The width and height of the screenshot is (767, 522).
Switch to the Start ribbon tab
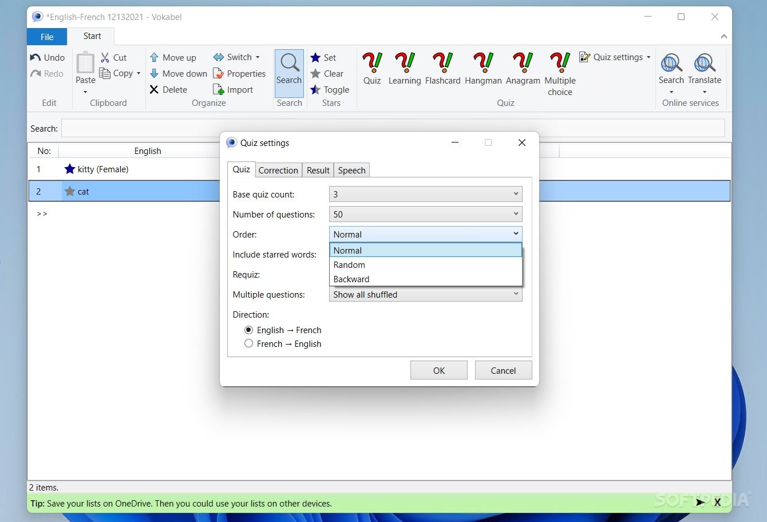(92, 36)
